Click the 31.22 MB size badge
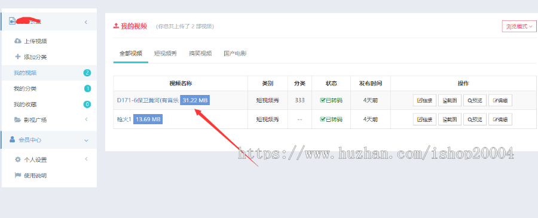Screen dimensions: 538x218 (195, 100)
